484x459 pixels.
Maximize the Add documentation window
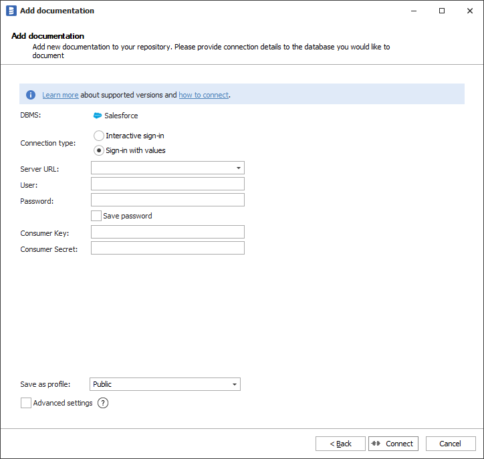click(442, 11)
